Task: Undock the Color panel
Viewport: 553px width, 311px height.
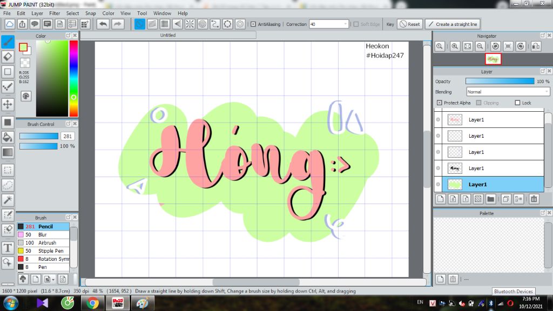Action: pyautogui.click(x=68, y=36)
